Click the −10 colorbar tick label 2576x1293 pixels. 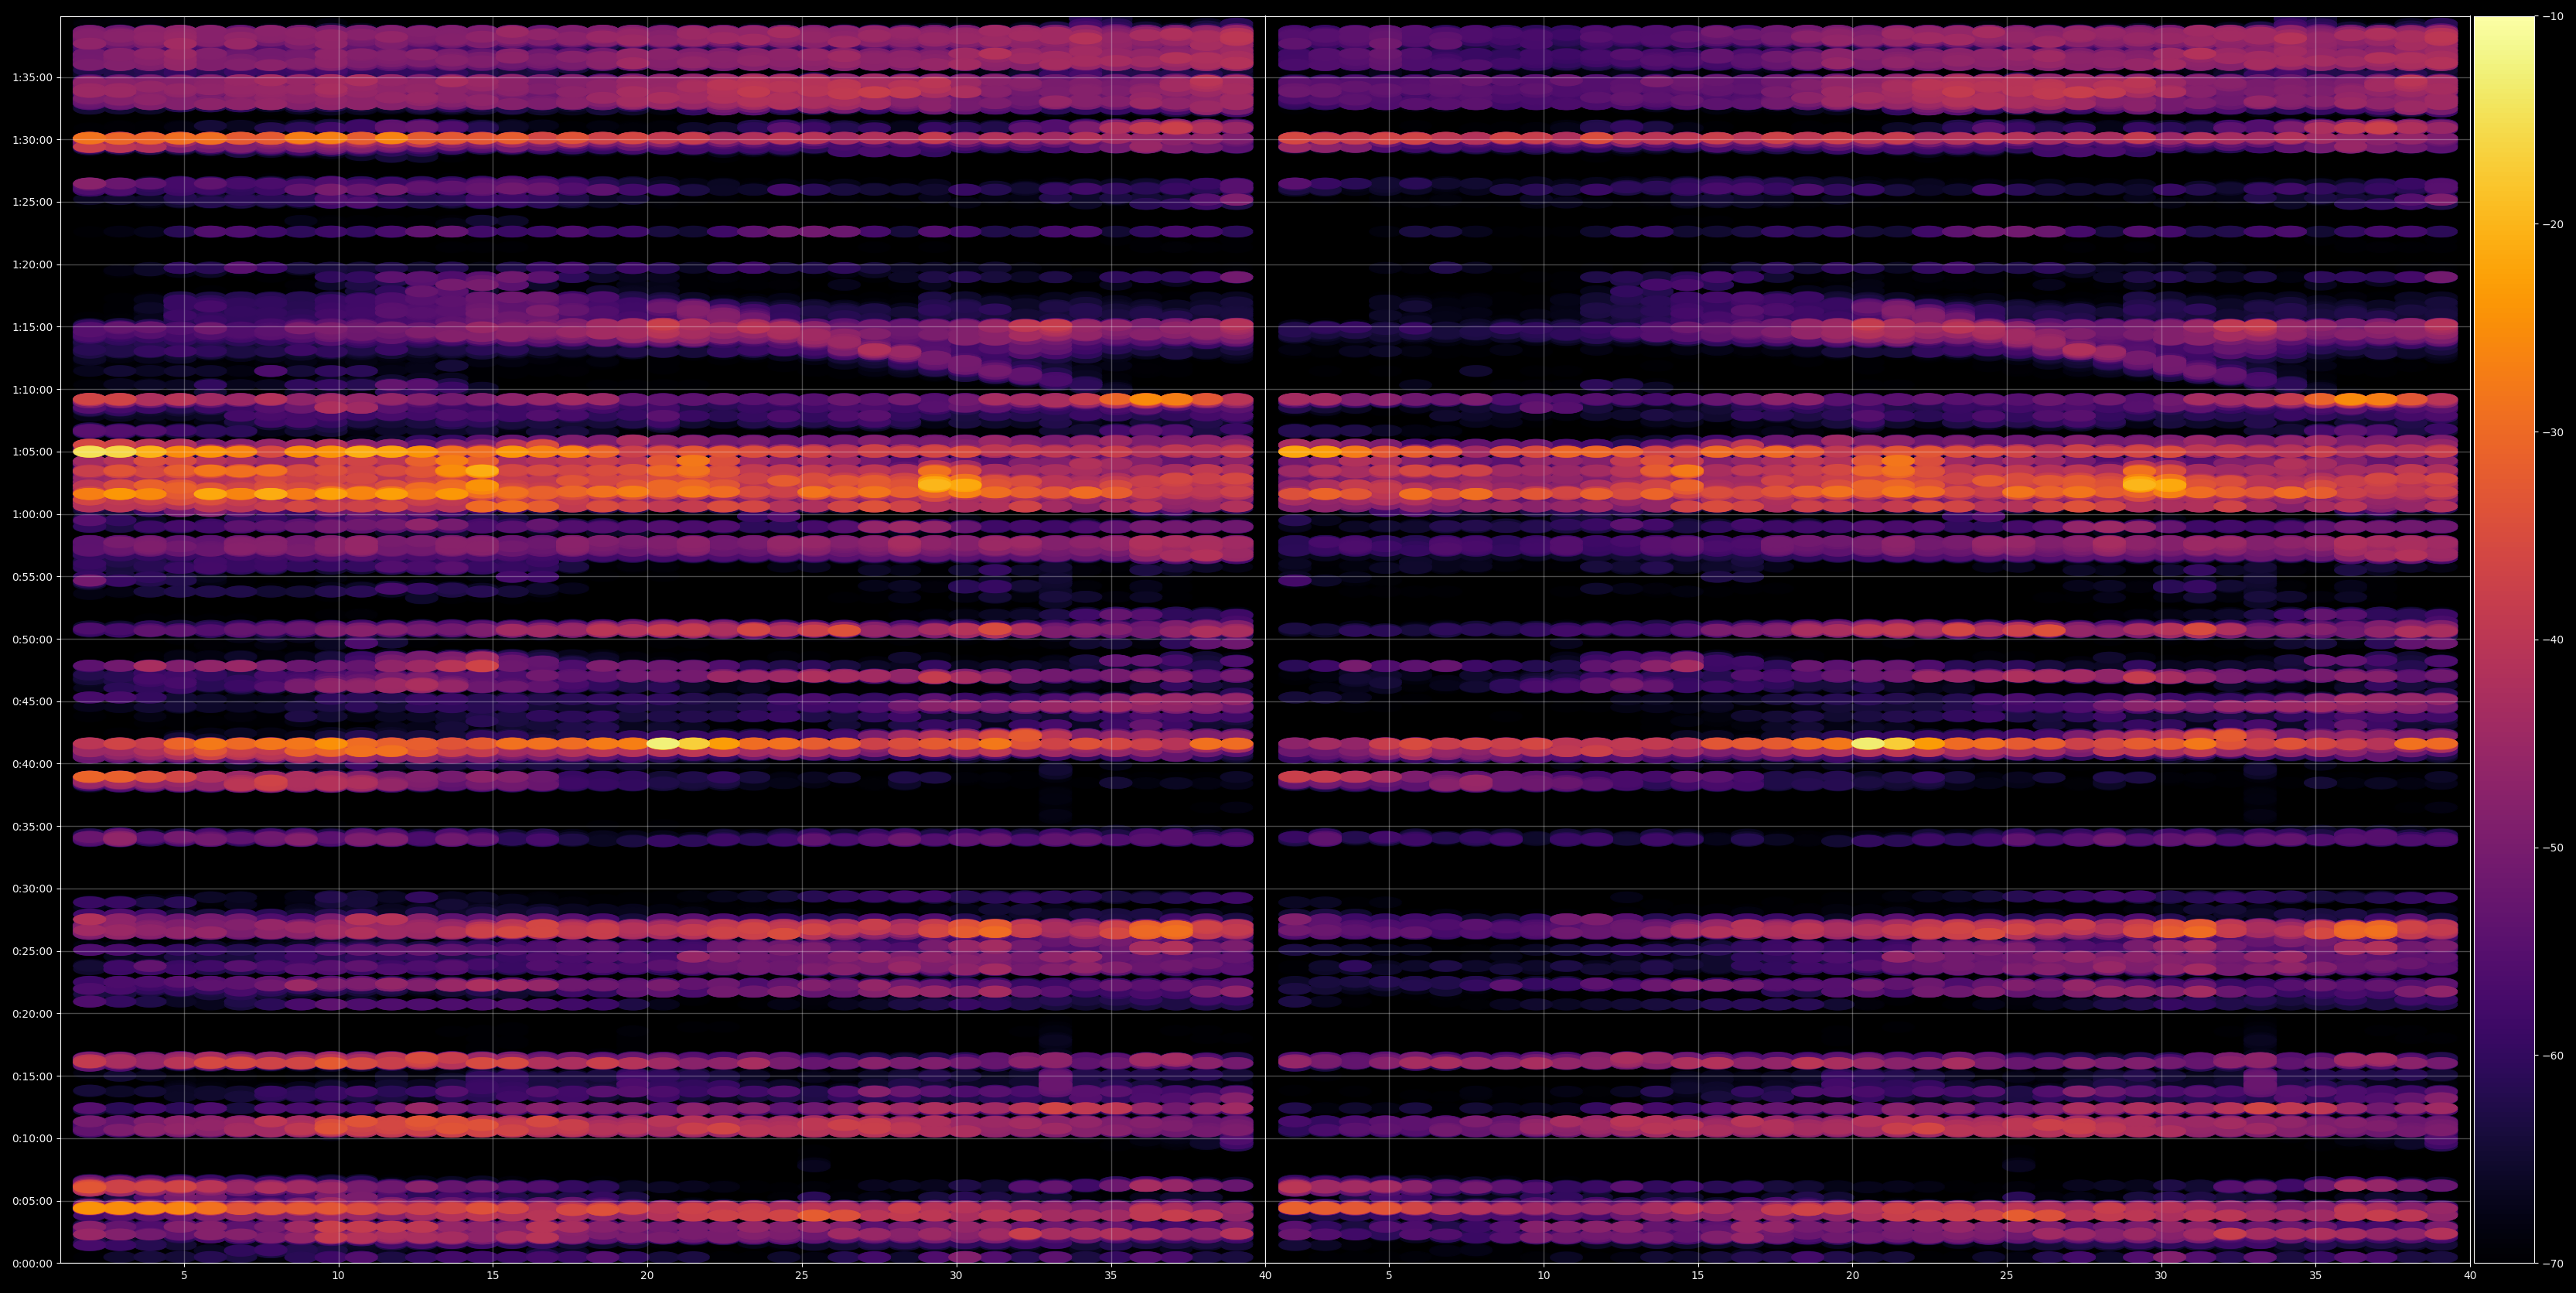(x=2553, y=16)
